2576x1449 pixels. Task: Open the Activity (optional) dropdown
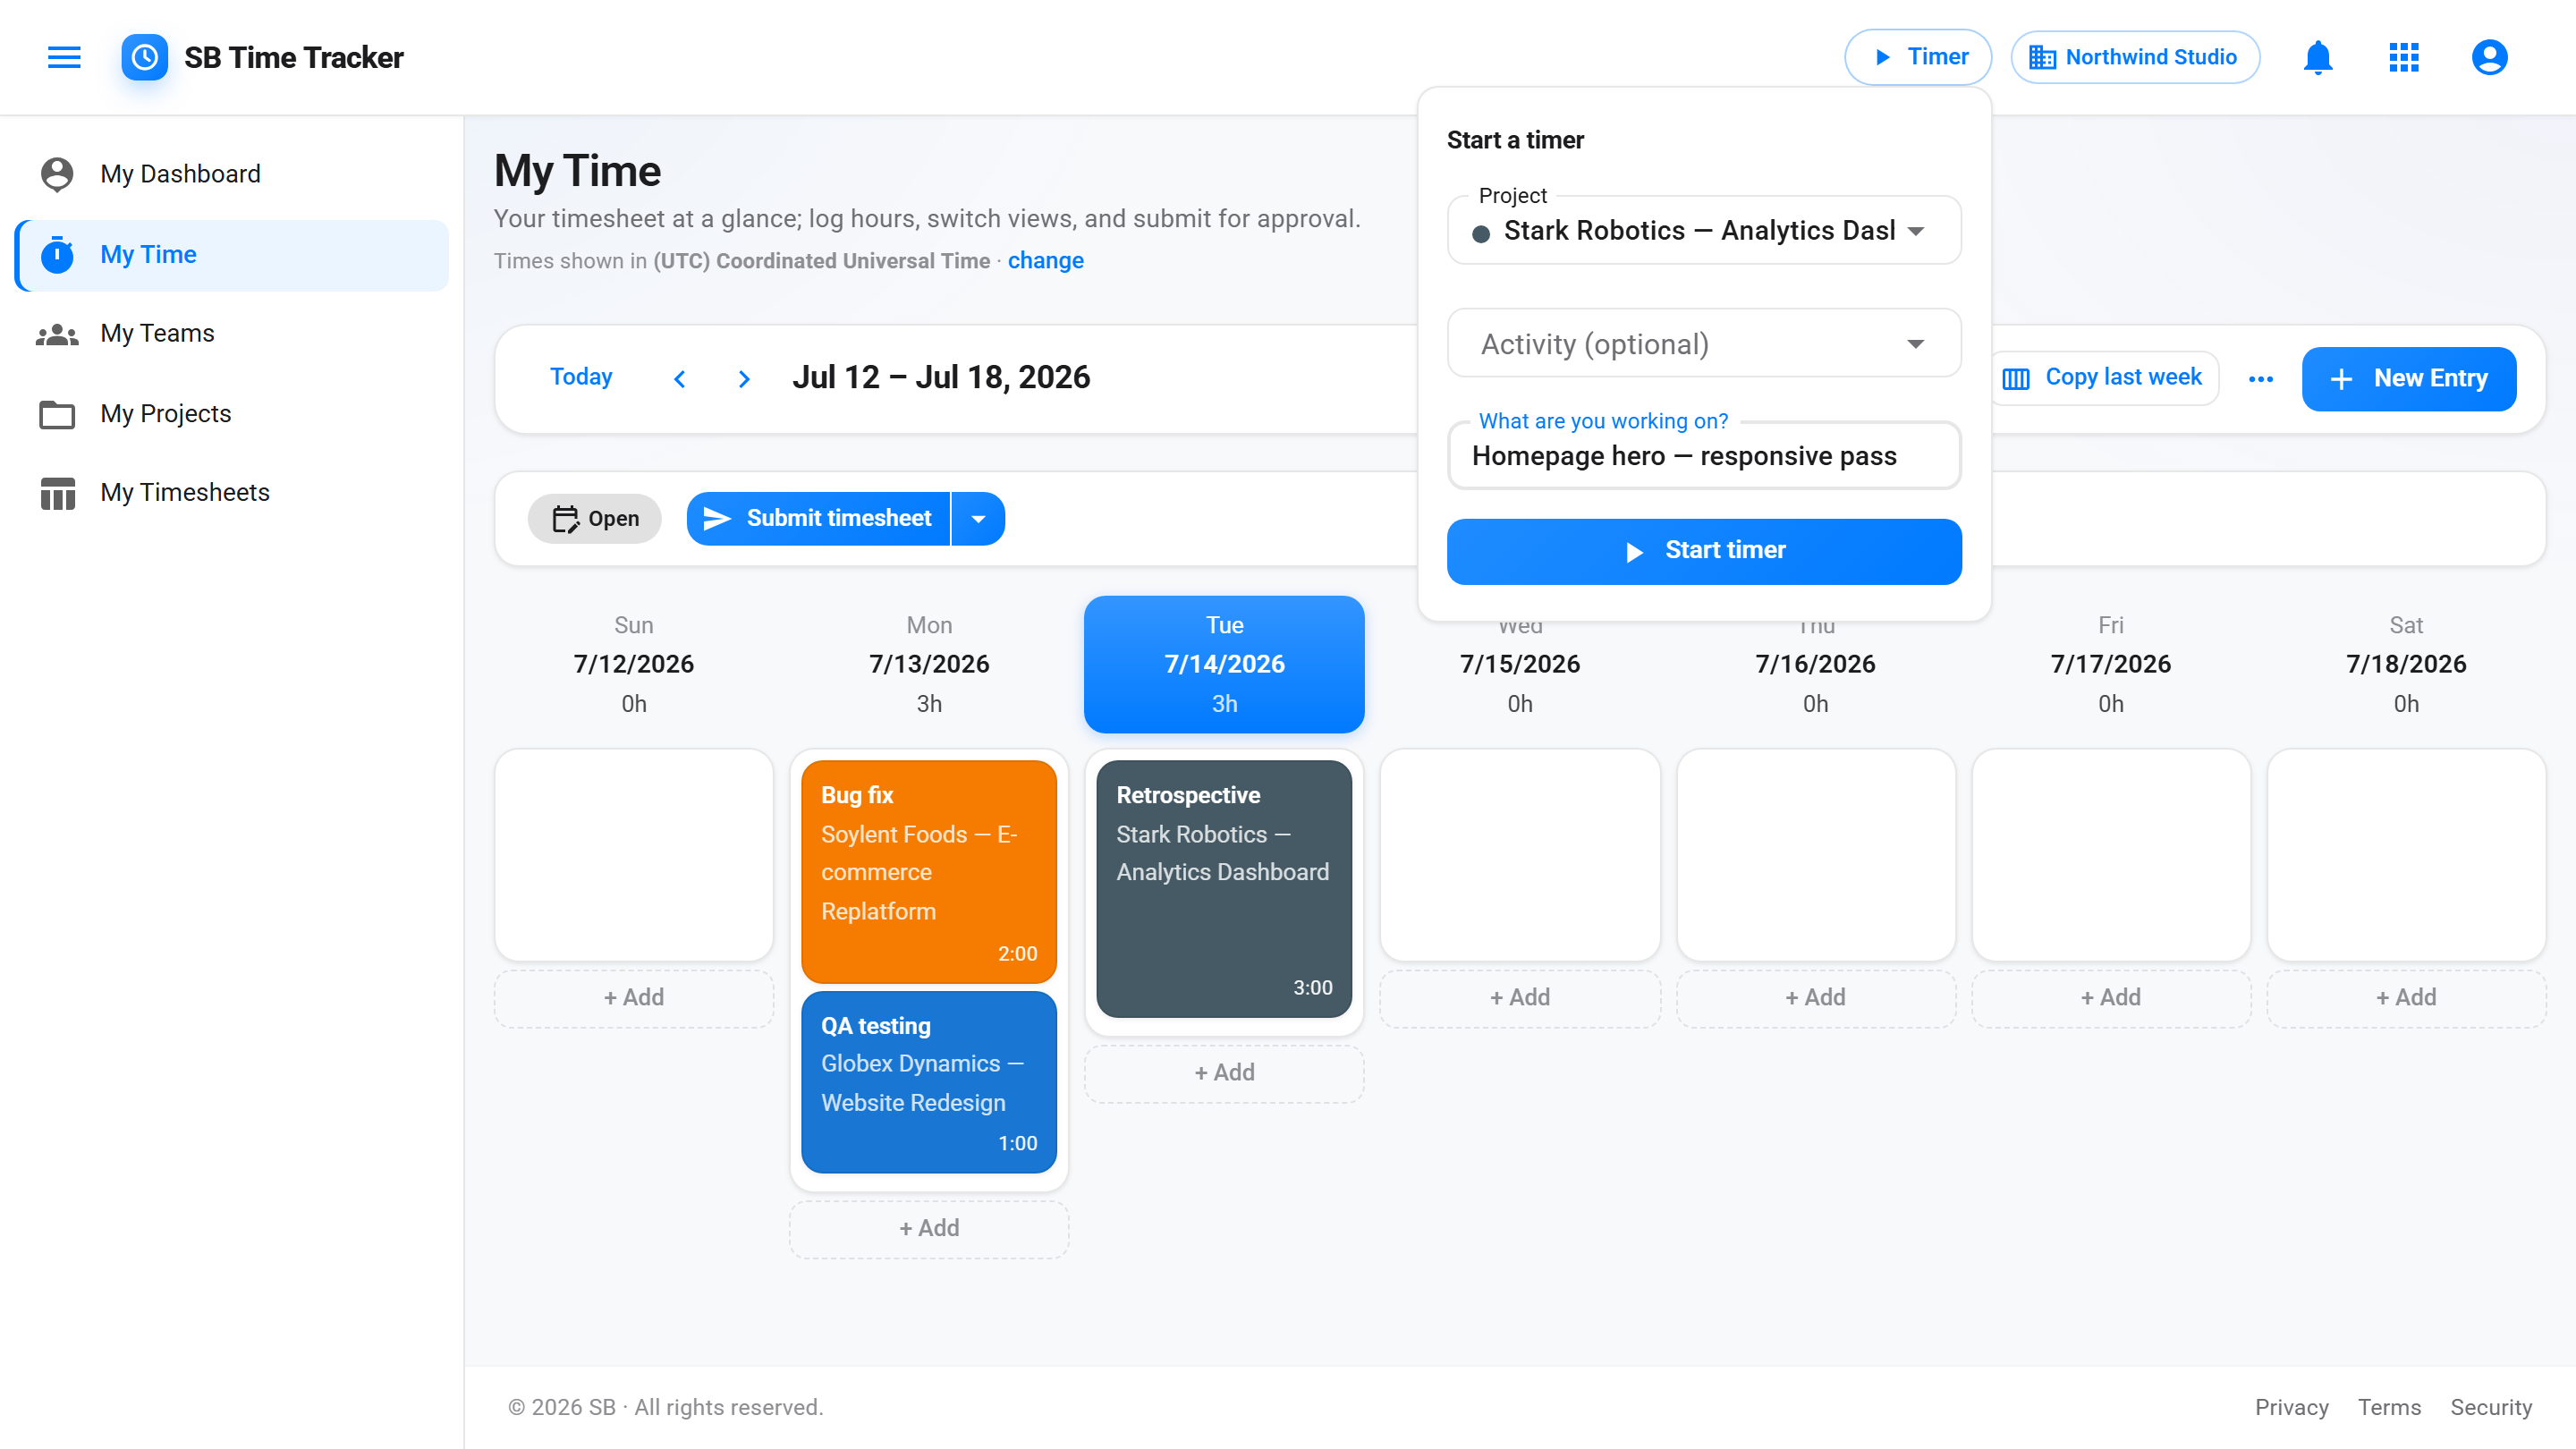pyautogui.click(x=1704, y=344)
